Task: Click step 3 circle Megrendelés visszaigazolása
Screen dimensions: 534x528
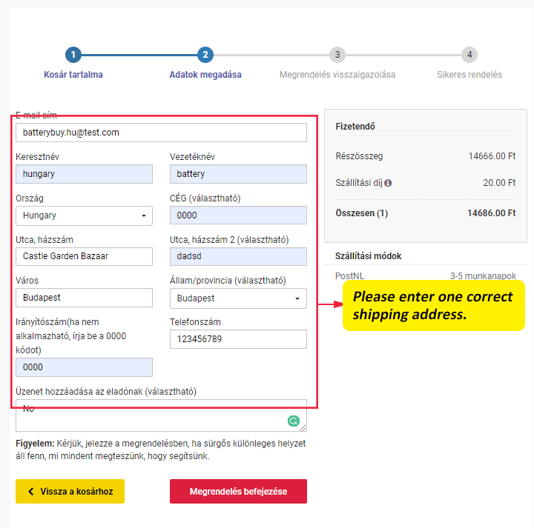Action: tap(337, 55)
